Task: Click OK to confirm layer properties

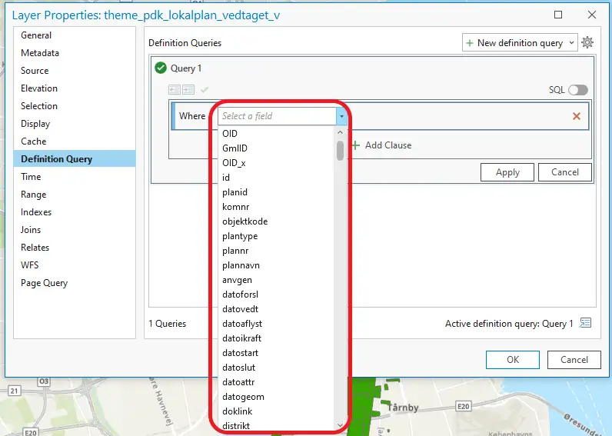Action: pyautogui.click(x=512, y=359)
